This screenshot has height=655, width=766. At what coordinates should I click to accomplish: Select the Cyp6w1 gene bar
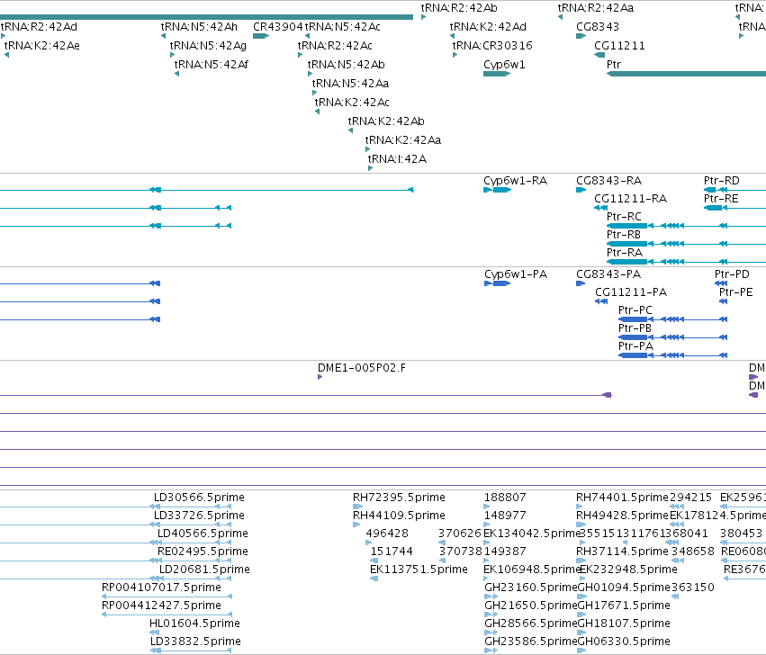click(x=497, y=74)
